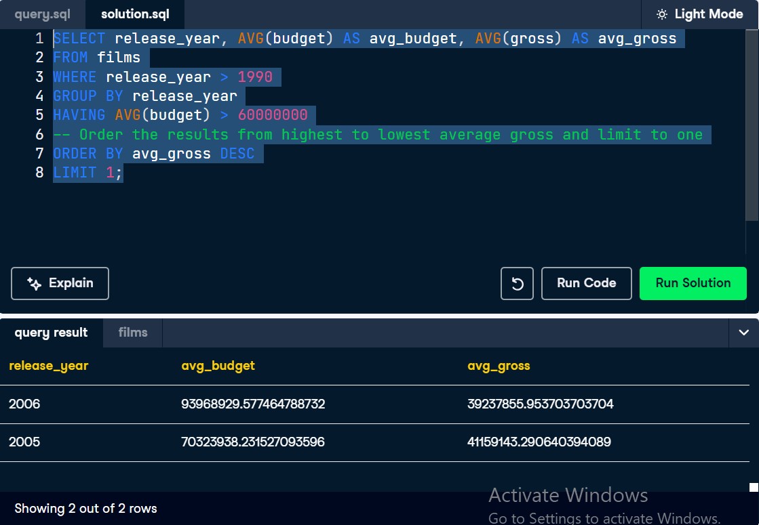Click the Run Solution button
The height and width of the screenshot is (525, 759).
pos(693,283)
